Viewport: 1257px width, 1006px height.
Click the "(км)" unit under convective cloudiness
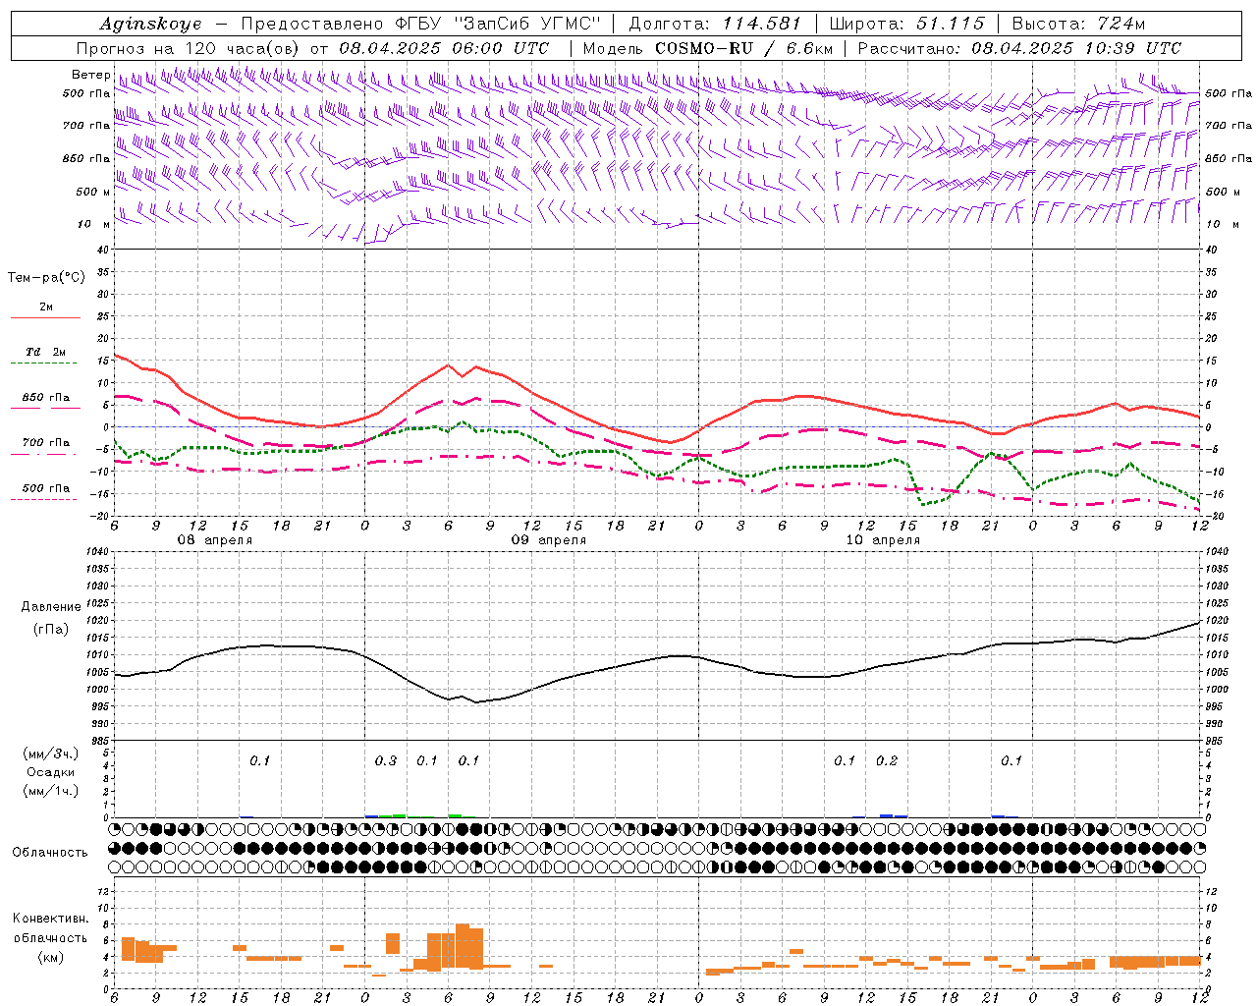pos(51,957)
